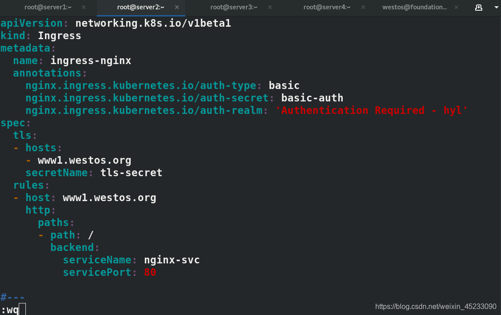
Task: Click the :wq command line
Action: click(10, 310)
